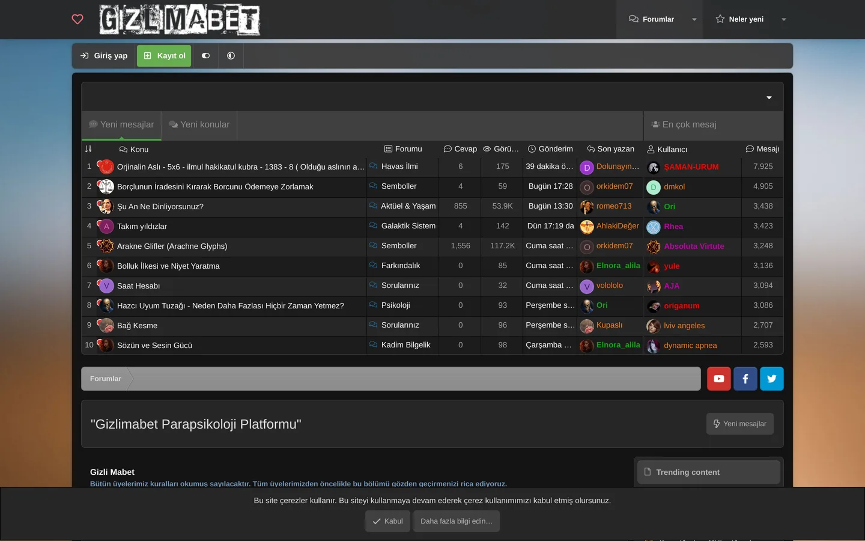Screen dimensions: 865x541
Task: Open the user profile yule
Action: click(x=672, y=266)
